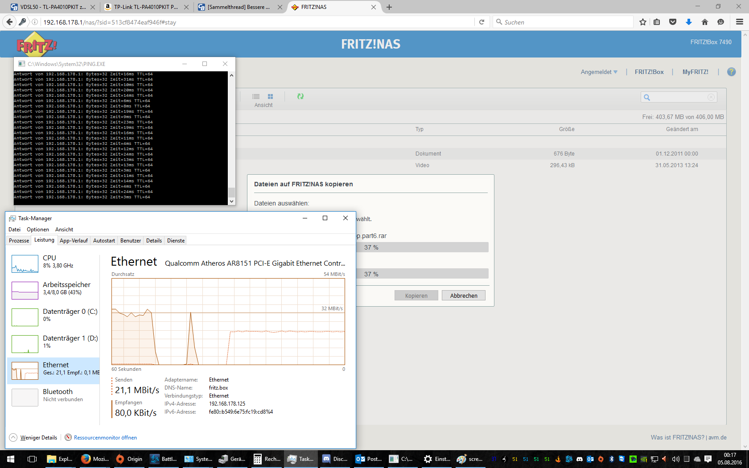
Task: Go back in Firefox
Action: tap(9, 22)
